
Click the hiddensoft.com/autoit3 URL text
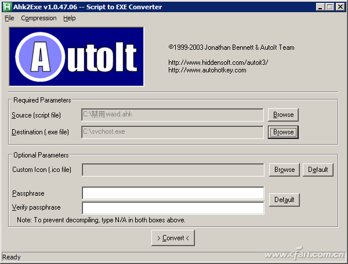[x=218, y=63]
